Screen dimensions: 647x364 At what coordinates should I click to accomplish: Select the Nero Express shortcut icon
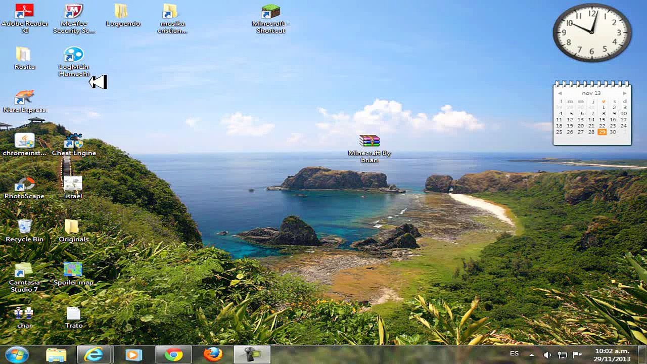coord(24,101)
